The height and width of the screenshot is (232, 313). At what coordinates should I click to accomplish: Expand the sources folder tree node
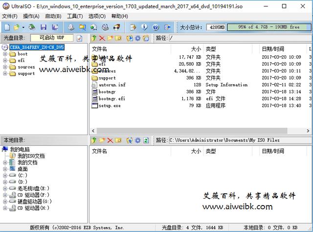(5, 67)
